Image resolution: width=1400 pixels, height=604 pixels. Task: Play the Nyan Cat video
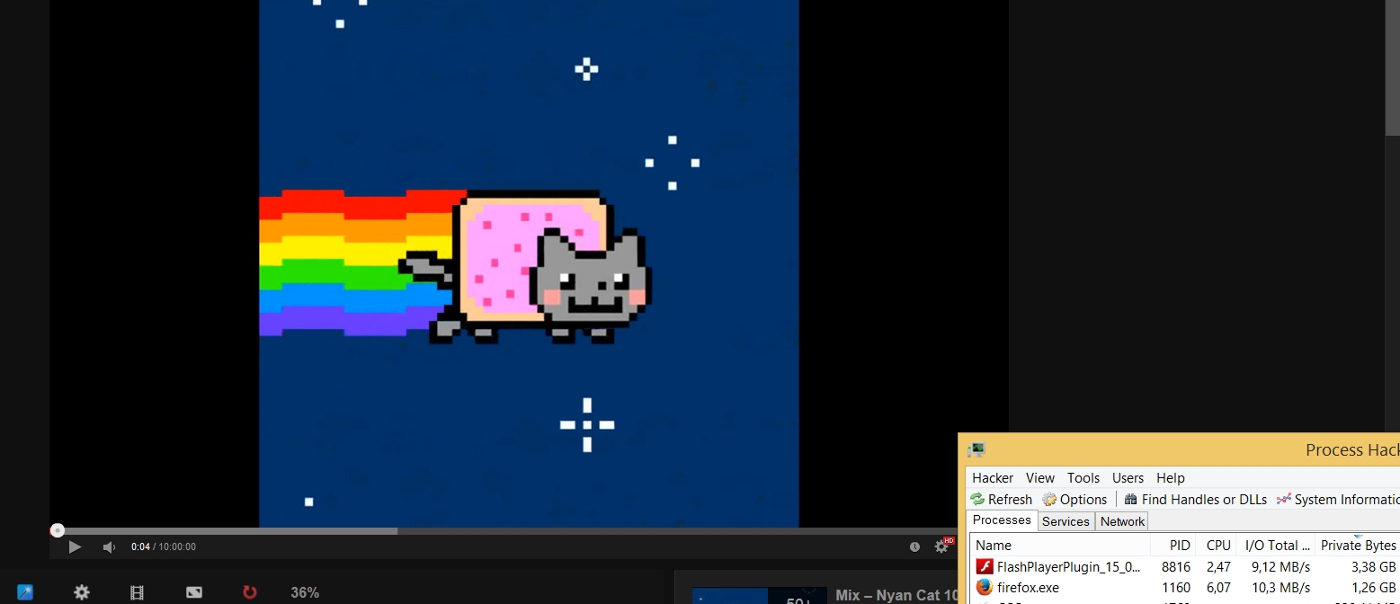[75, 546]
